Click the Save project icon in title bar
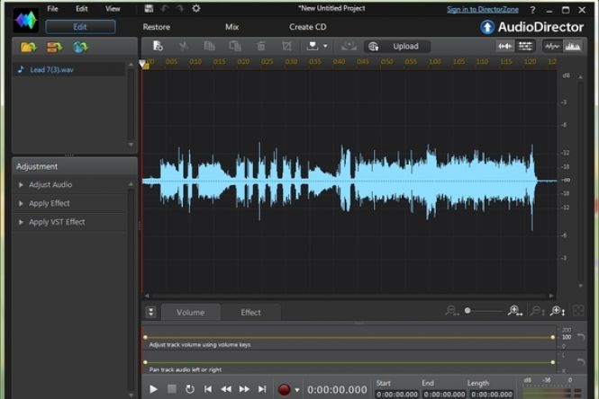The width and height of the screenshot is (599, 399). coord(149,8)
